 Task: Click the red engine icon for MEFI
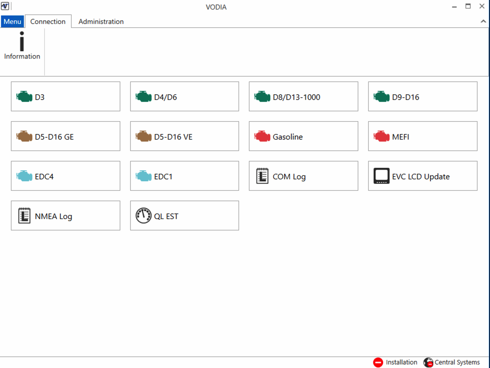[382, 137]
